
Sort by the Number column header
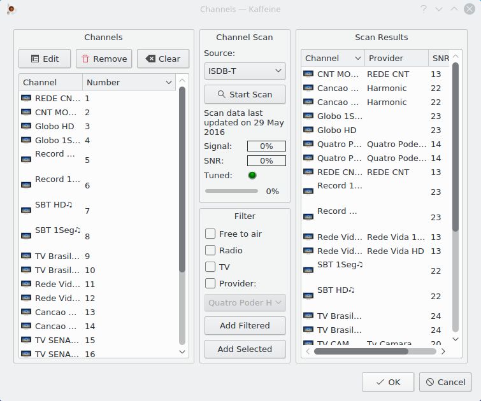pos(129,82)
